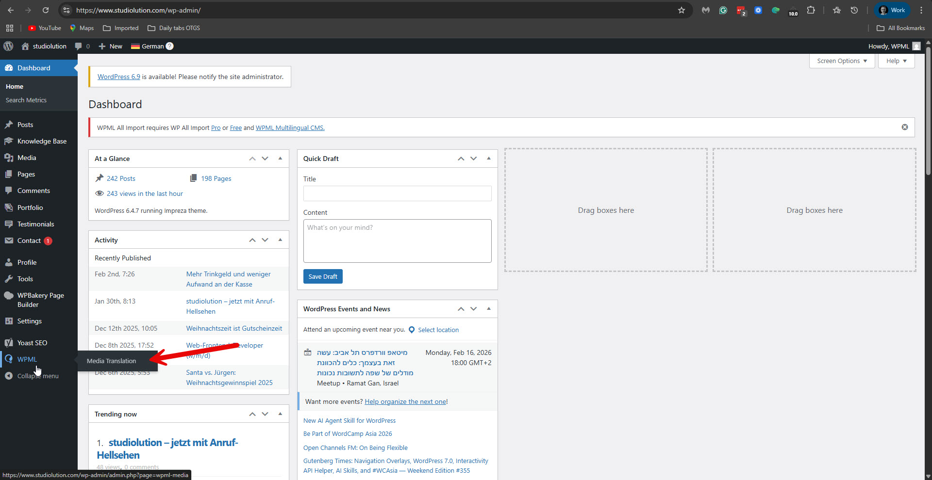This screenshot has width=932, height=480.
Task: Open Yoast SEO in the sidebar
Action: coord(32,343)
